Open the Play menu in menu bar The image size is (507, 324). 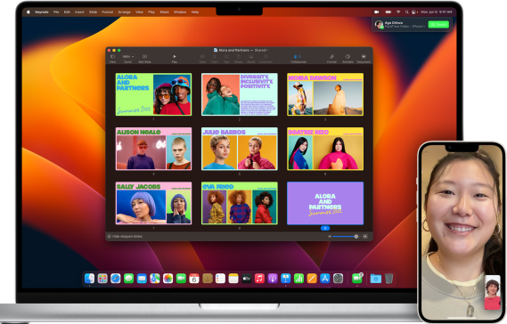click(x=151, y=12)
